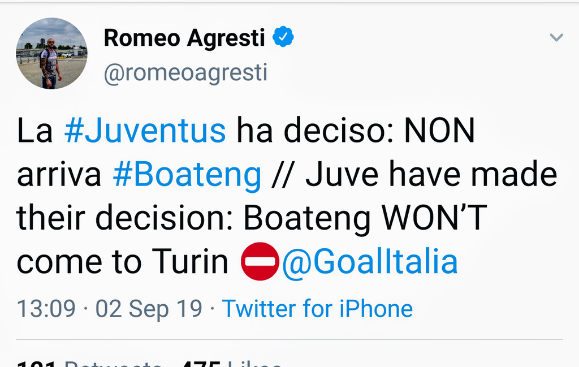Click the word Turin in the tweet

point(189,262)
